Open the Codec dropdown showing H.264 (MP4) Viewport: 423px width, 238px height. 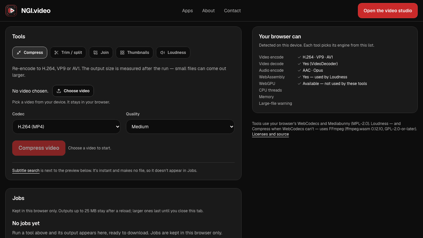point(66,127)
